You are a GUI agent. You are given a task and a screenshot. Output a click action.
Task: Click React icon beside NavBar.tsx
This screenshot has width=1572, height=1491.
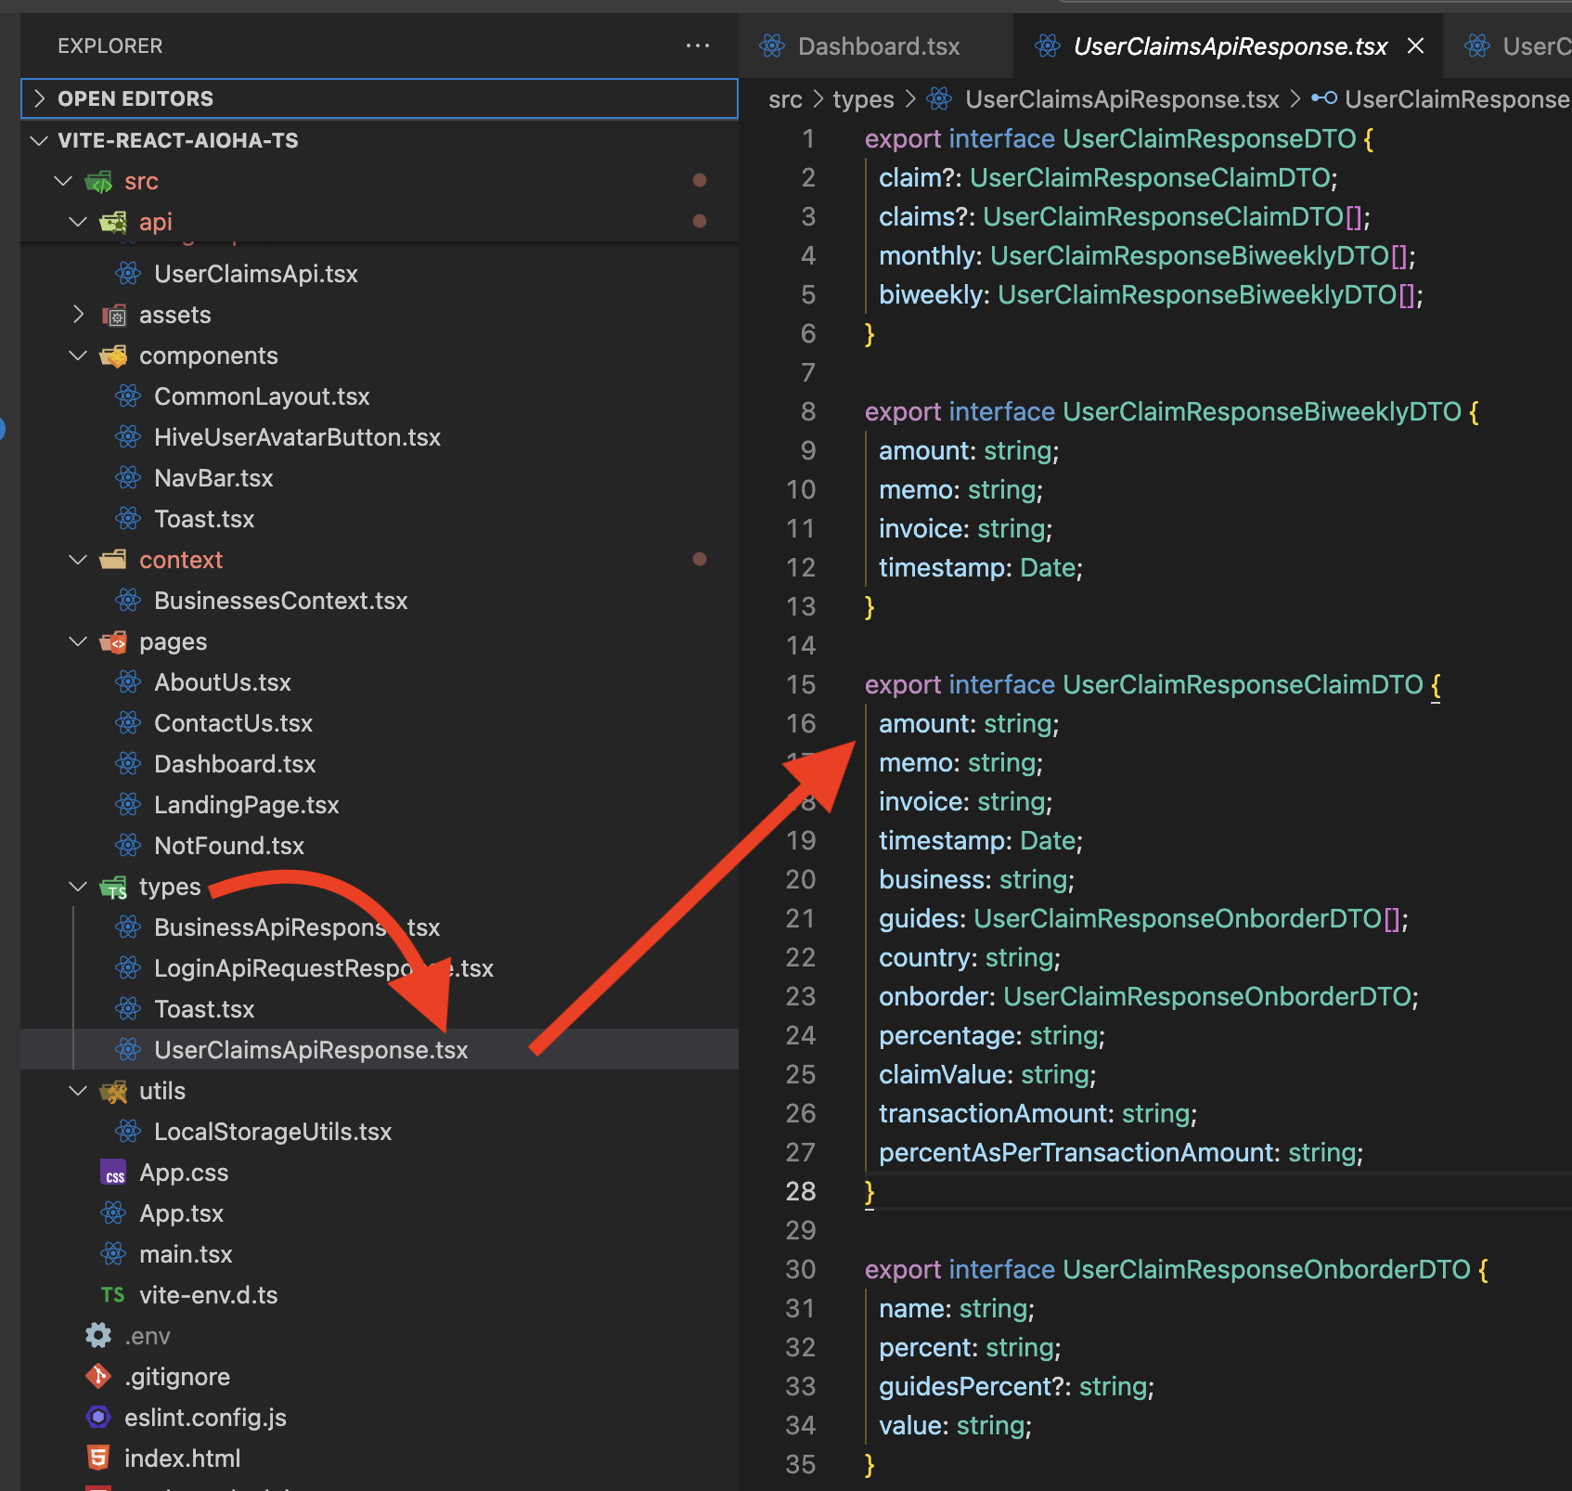click(x=128, y=478)
